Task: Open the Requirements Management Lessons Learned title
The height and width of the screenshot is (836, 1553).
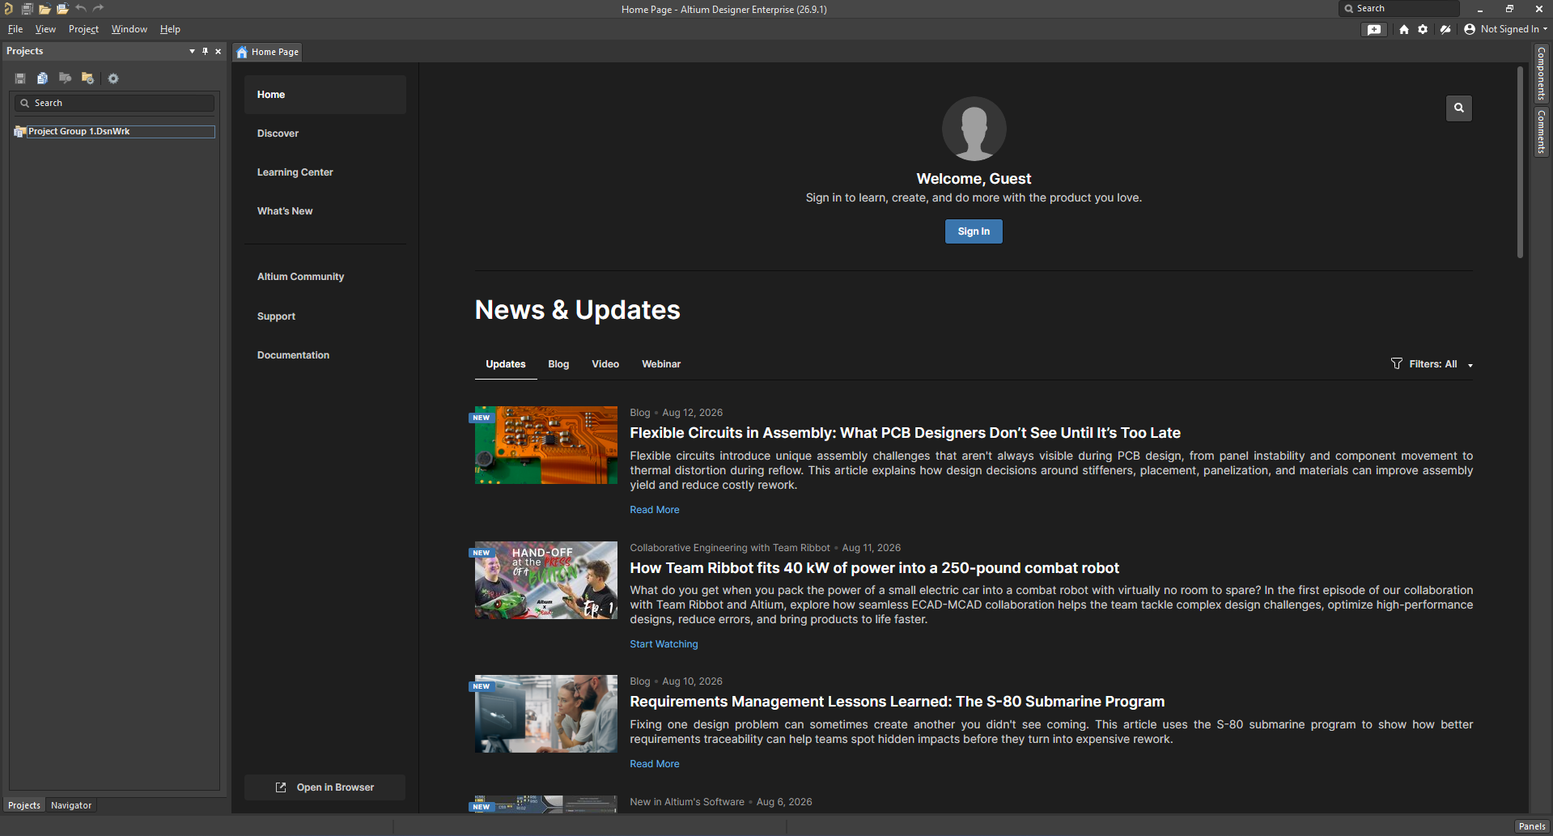Action: point(897,702)
